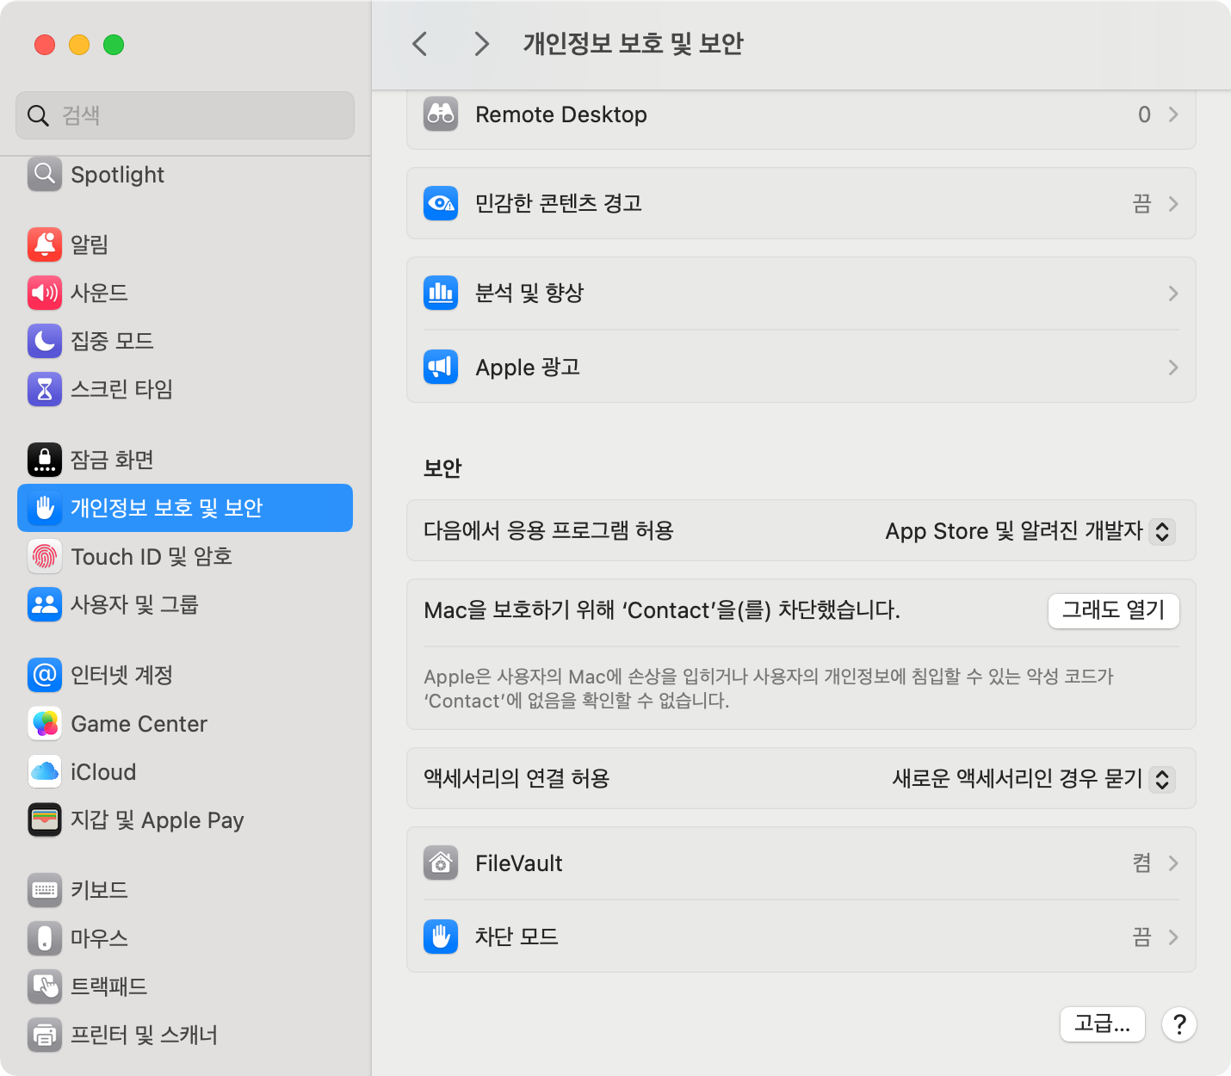The width and height of the screenshot is (1231, 1076).
Task: Click the 마우스 mouse icon
Action: click(45, 938)
